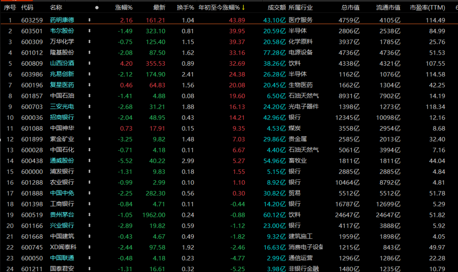Select the 韦尔股份 stock name

(x=62, y=31)
